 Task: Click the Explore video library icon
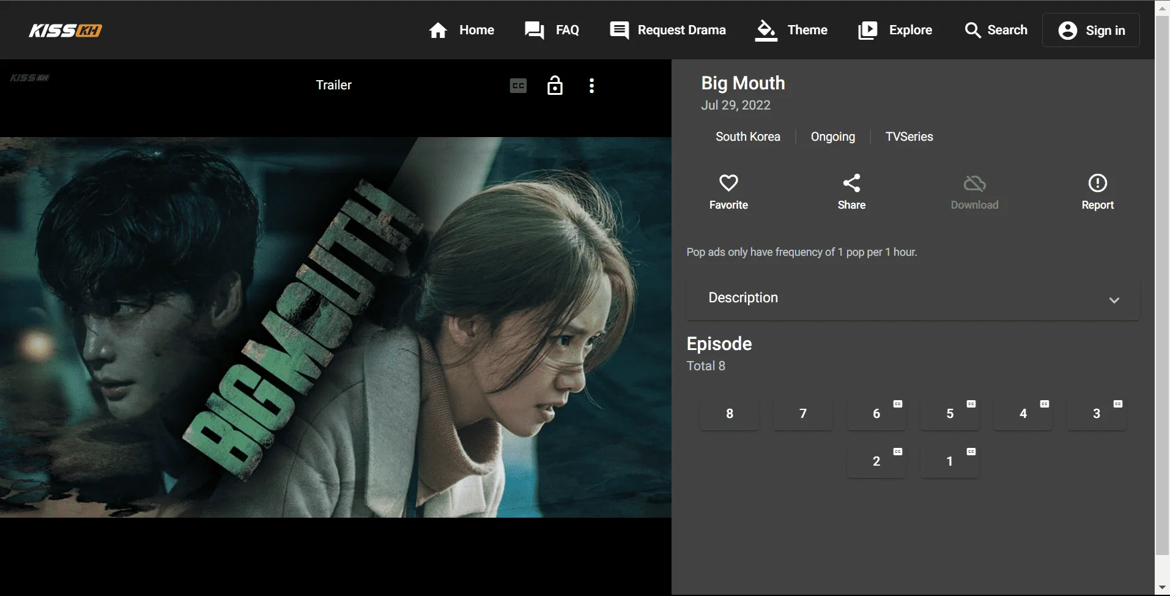pyautogui.click(x=867, y=30)
